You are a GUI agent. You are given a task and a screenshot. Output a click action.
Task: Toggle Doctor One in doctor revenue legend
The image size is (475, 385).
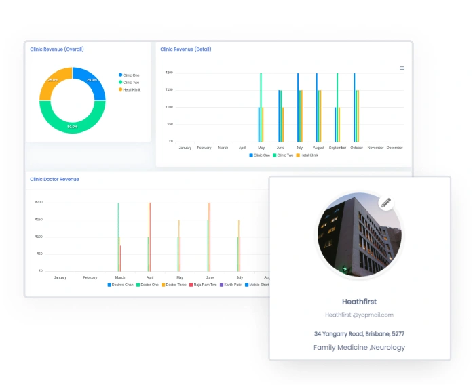[147, 285]
